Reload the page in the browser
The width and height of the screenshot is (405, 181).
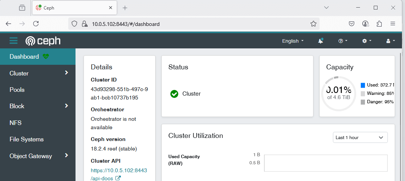(x=36, y=24)
